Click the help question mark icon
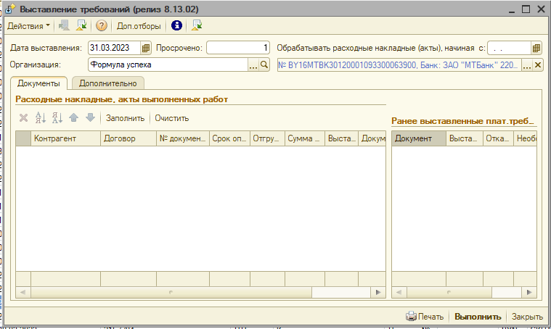Viewport: 551px width, 329px height. [x=102, y=26]
